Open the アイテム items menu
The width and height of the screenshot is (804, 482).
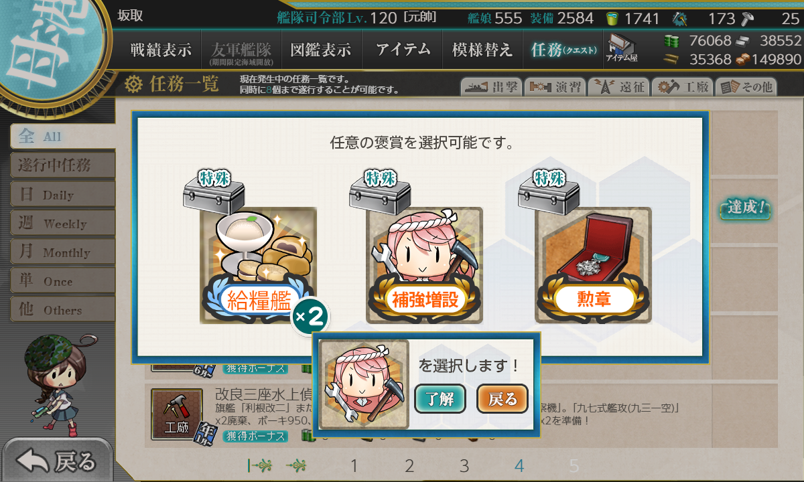coord(402,50)
